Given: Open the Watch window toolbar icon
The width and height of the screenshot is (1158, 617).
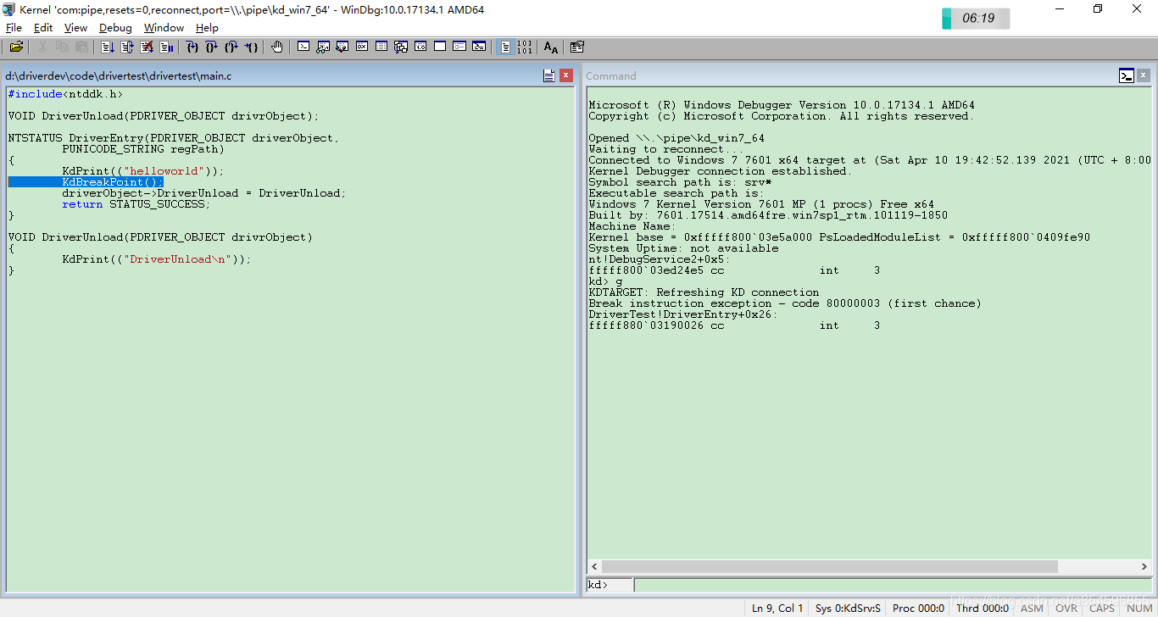Looking at the screenshot, I should tap(323, 47).
